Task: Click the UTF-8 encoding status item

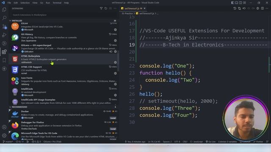Action: pyautogui.click(x=177, y=142)
